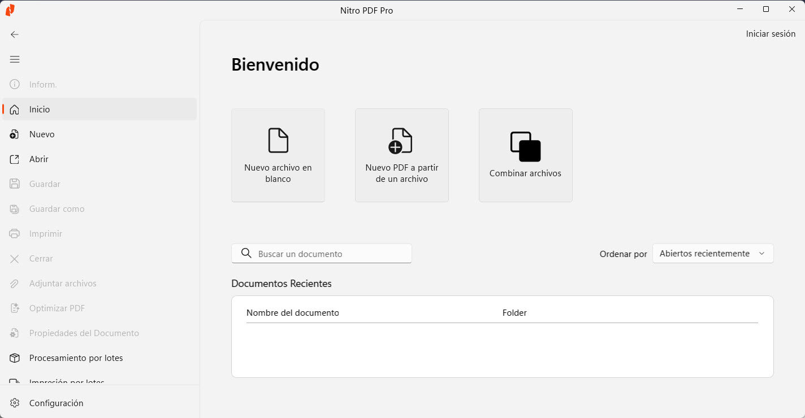Click the gear icon for Configuración
The width and height of the screenshot is (805, 418).
point(15,403)
